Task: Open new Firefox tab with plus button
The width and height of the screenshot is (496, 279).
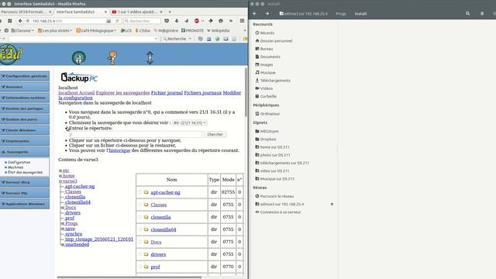Action: coord(170,12)
